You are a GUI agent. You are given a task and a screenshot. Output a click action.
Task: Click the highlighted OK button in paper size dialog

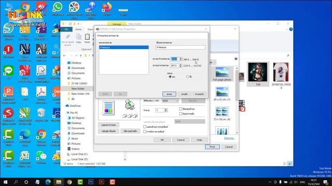point(169,94)
